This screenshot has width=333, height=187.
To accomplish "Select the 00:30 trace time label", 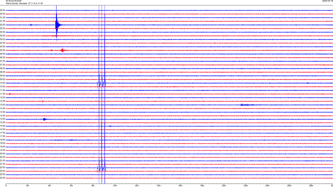I will pyautogui.click(x=2, y=14).
